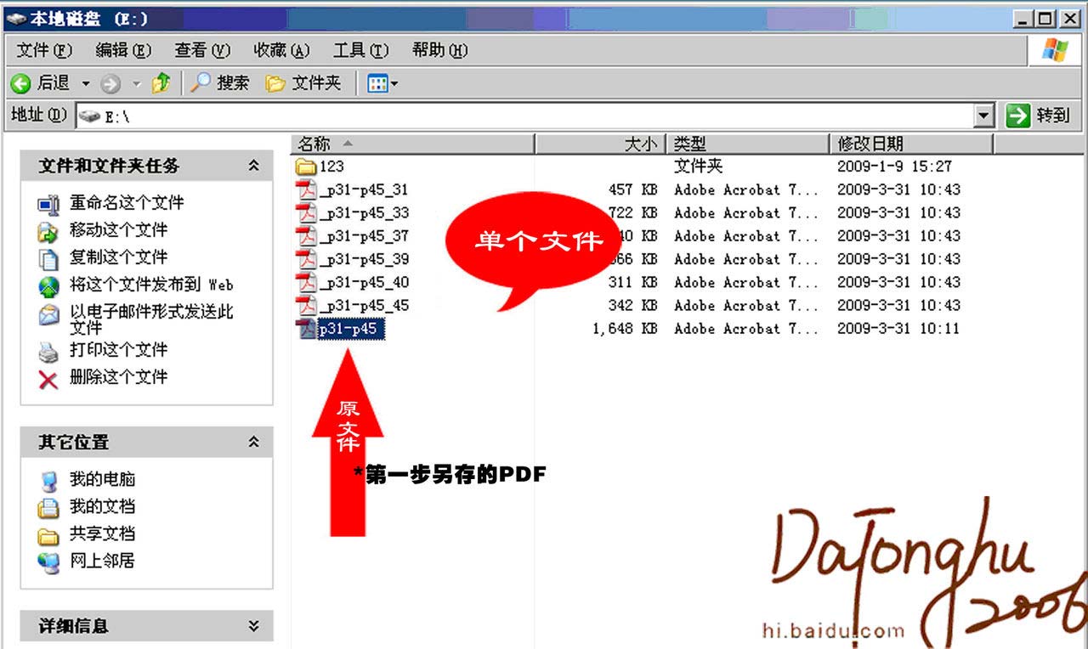The width and height of the screenshot is (1088, 649).
Task: Collapse the 文件和文件夹任务 panel
Action: [253, 166]
